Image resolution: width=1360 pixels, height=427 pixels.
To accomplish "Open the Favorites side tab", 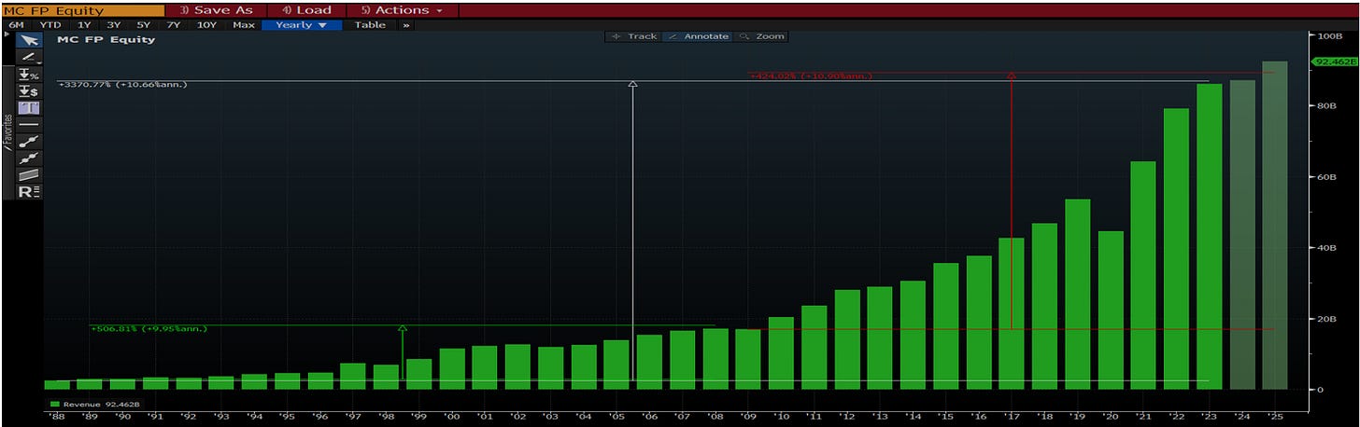I will tap(7, 131).
